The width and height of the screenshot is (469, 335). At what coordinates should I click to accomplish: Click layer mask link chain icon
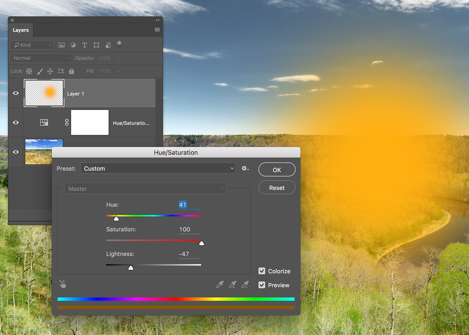(x=67, y=123)
